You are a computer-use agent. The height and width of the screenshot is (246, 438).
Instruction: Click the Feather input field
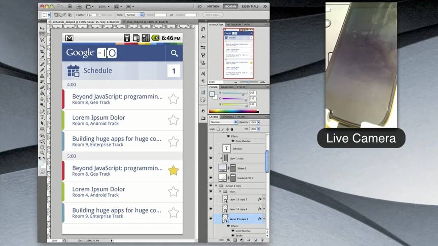[91, 15]
